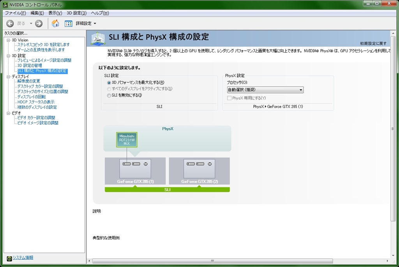The height and width of the screenshot is (267, 399).
Task: Collapse the ディスプレイ tree node
Action: click(x=9, y=77)
